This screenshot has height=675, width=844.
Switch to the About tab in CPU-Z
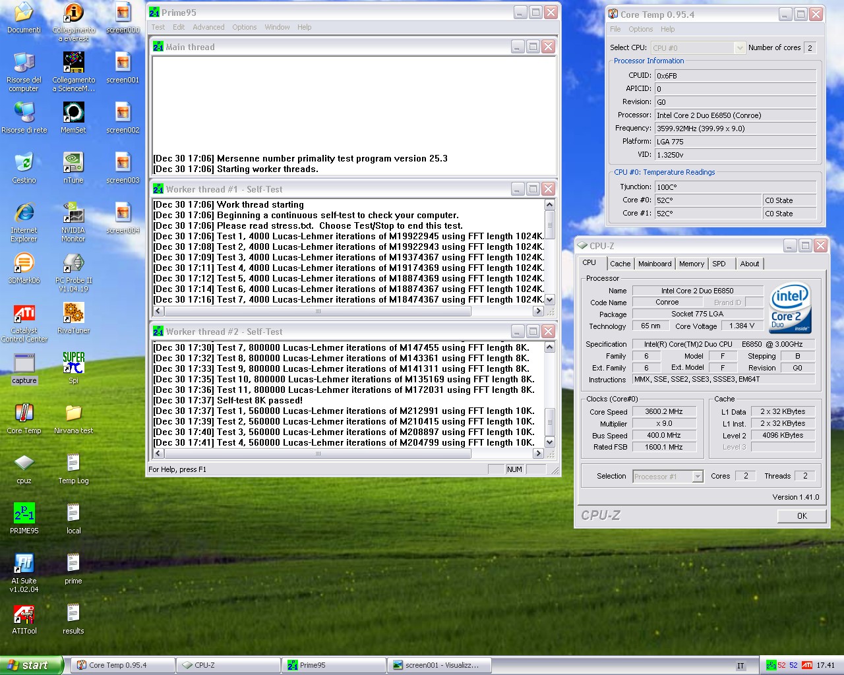[x=749, y=264]
